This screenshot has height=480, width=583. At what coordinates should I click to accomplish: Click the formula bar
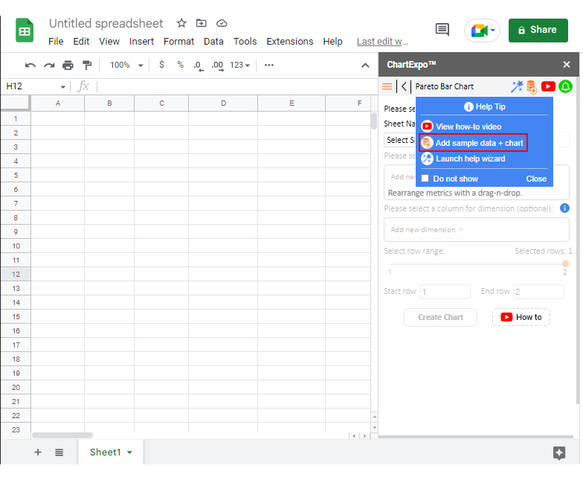click(x=236, y=86)
